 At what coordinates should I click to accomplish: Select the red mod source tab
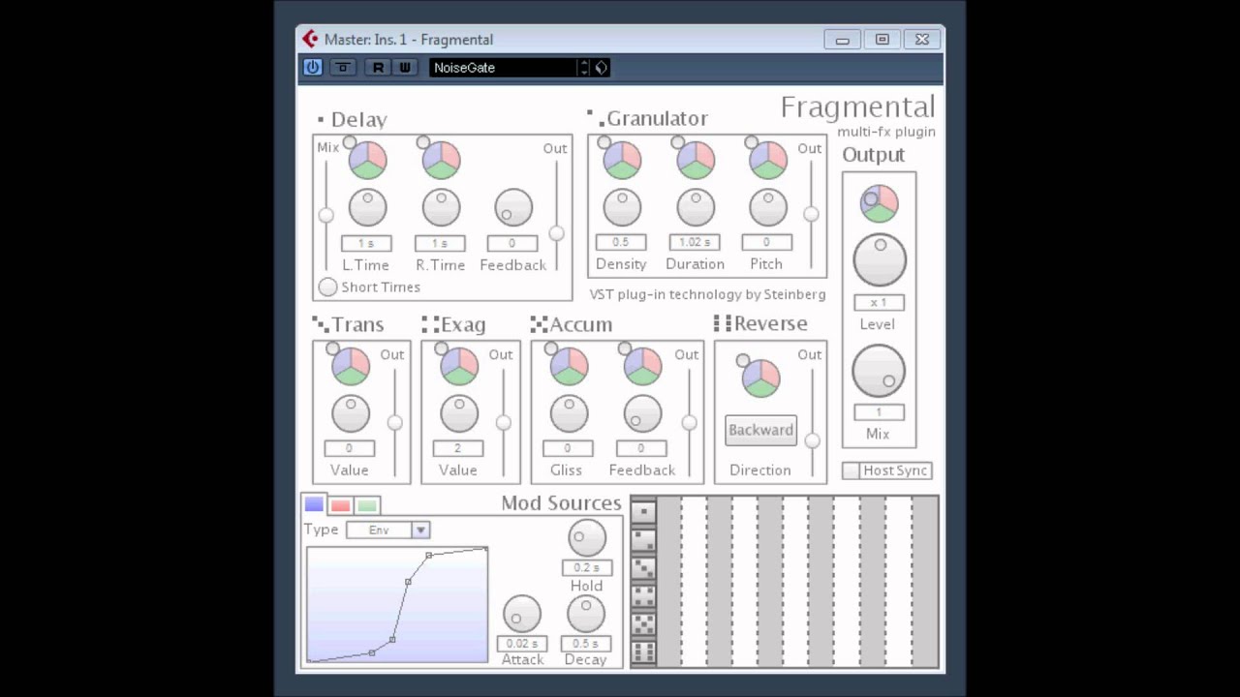coord(340,505)
